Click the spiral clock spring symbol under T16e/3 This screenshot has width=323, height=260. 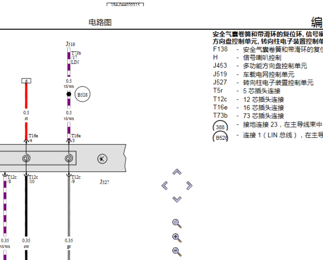[x=69, y=158]
